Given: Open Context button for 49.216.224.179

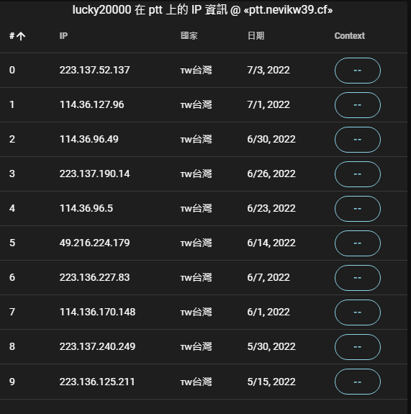Looking at the screenshot, I should (x=358, y=243).
